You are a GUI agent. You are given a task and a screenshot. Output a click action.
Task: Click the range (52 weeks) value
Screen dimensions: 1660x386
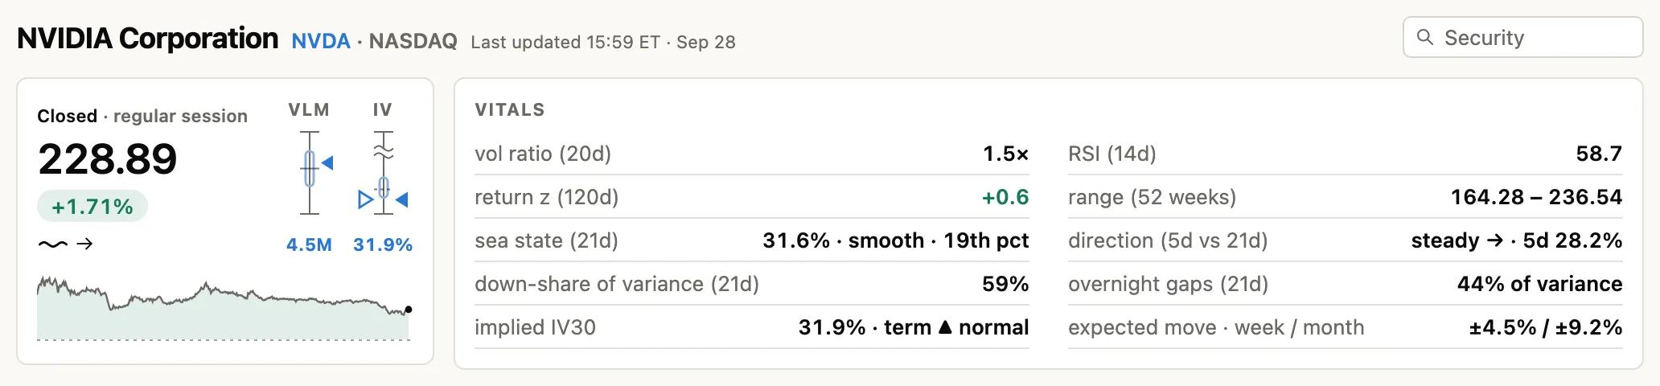pyautogui.click(x=1536, y=197)
